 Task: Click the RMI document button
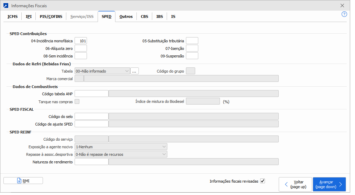23,181
